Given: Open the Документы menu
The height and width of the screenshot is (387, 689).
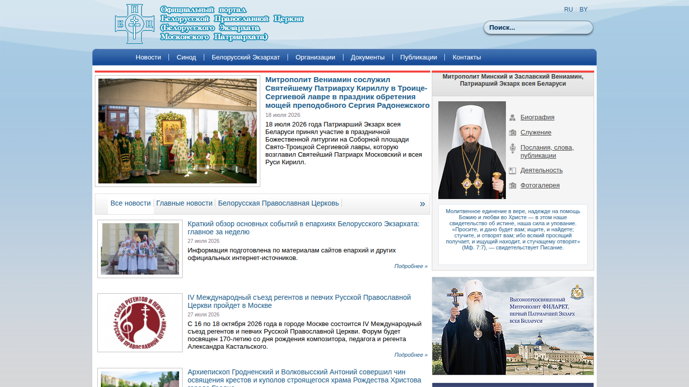Looking at the screenshot, I should [x=368, y=57].
